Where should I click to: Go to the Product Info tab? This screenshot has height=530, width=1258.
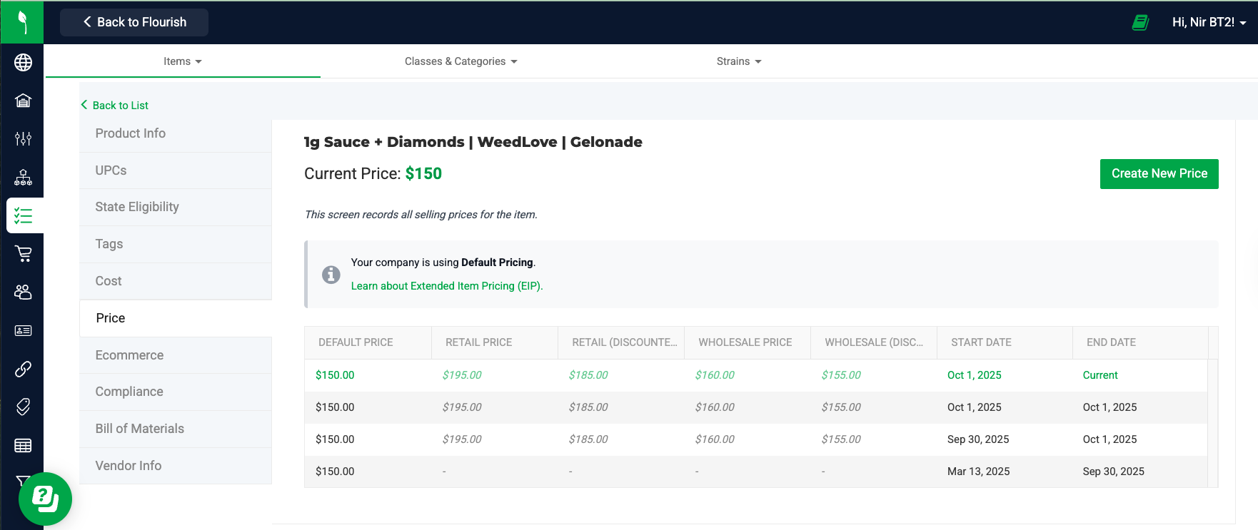[176, 133]
